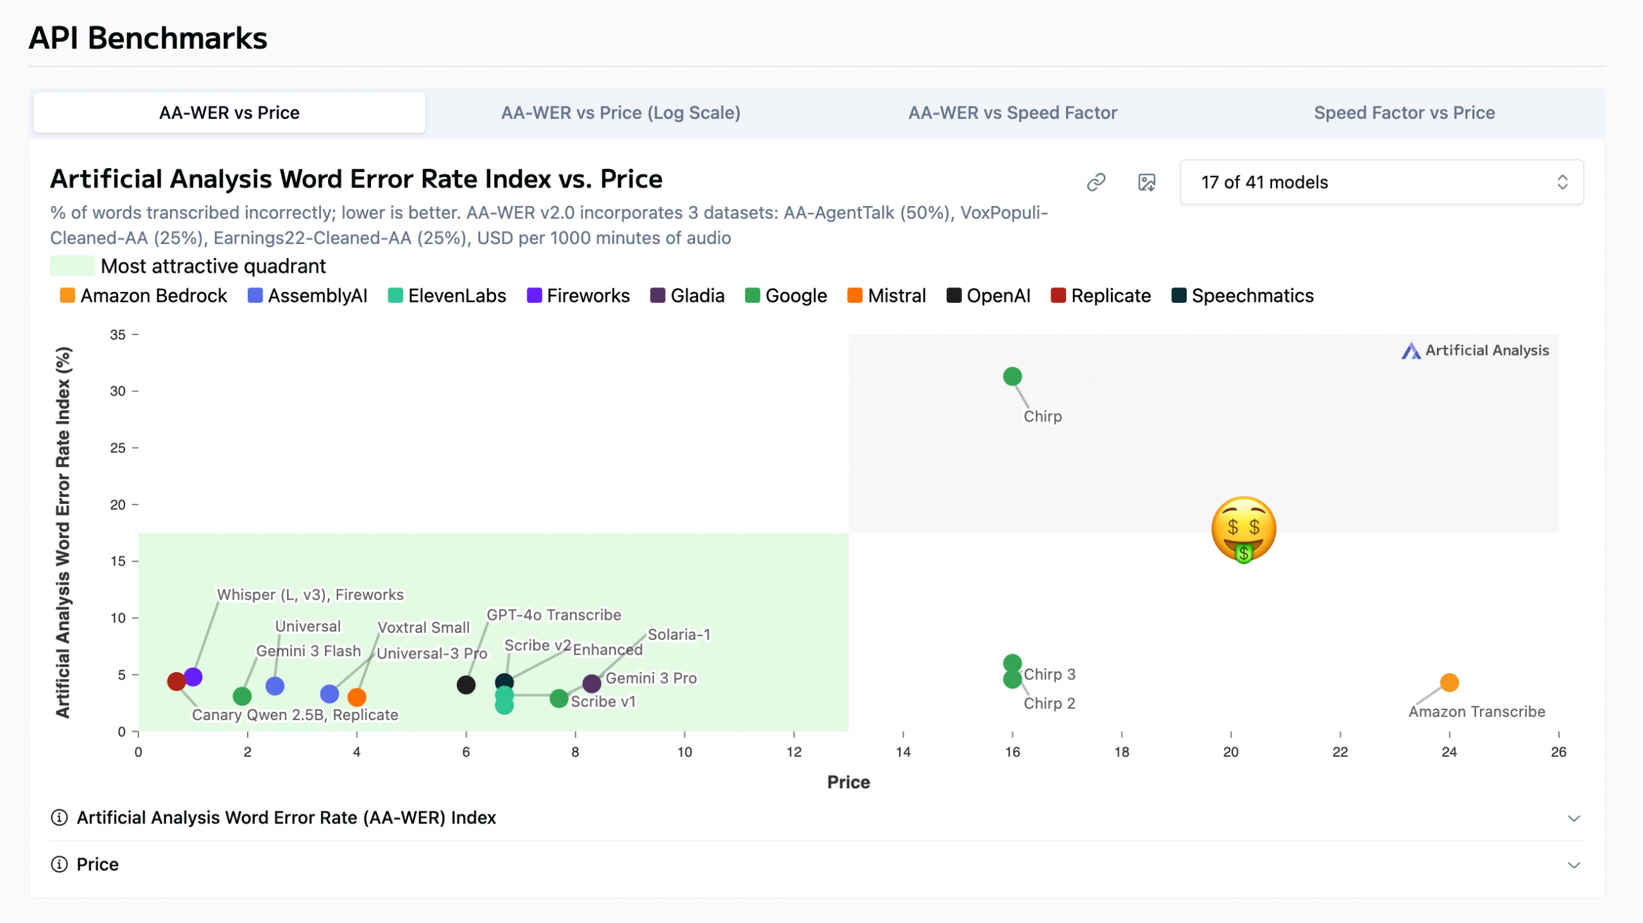Toggle the OpenAI legend entry
Viewport: 1643px width, 923px height.
coord(988,296)
